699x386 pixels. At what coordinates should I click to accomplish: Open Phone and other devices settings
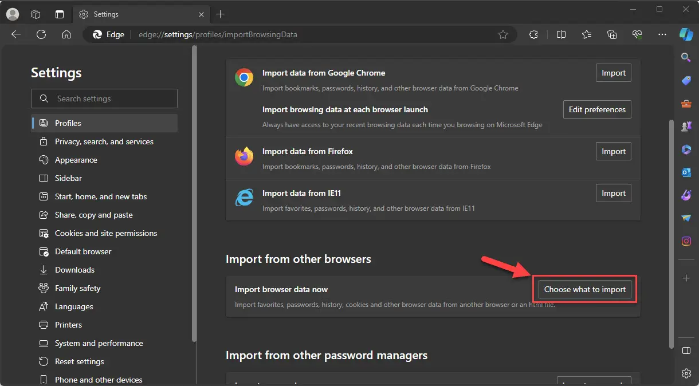click(105, 379)
